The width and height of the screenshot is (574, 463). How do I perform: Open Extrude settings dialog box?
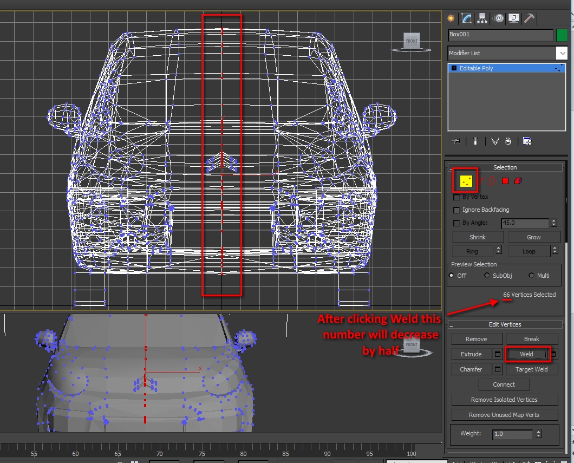click(498, 354)
